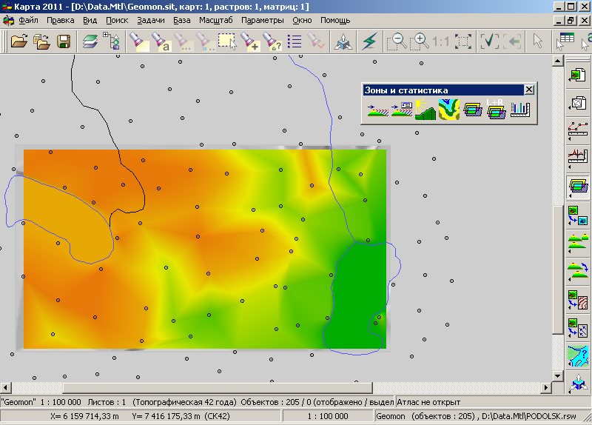
Task: Open the Помощь menu
Action: tap(335, 20)
